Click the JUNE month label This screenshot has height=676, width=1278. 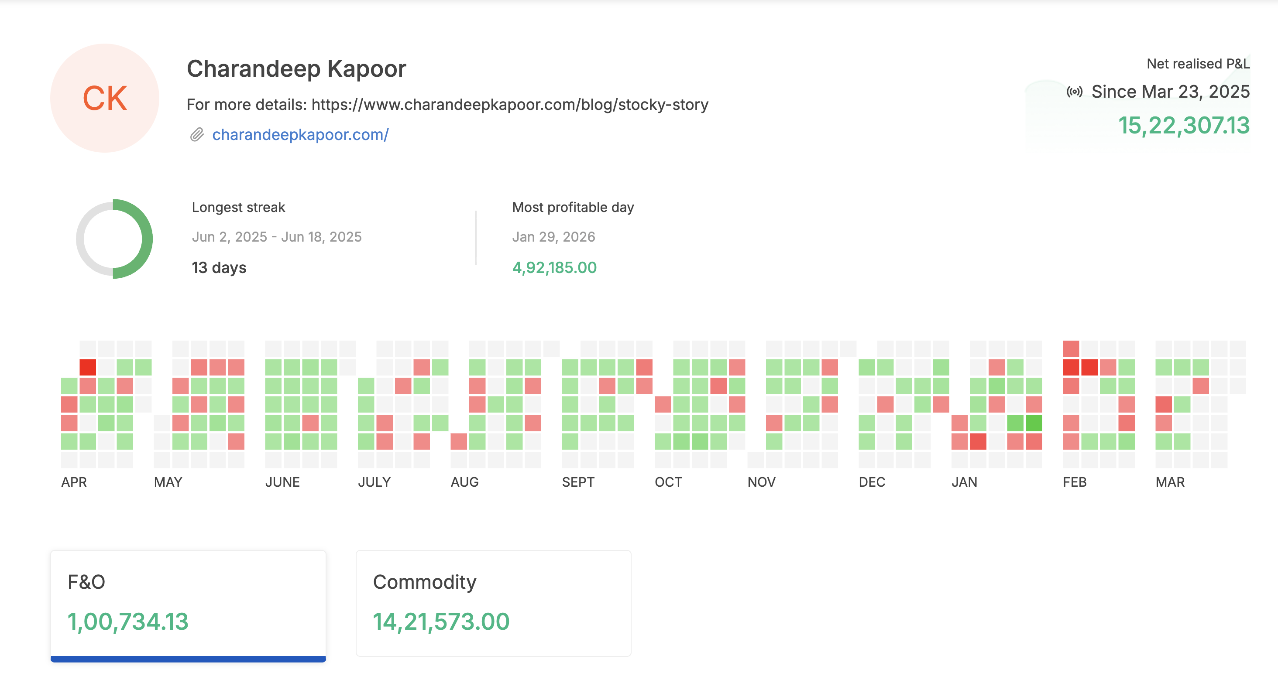coord(282,482)
